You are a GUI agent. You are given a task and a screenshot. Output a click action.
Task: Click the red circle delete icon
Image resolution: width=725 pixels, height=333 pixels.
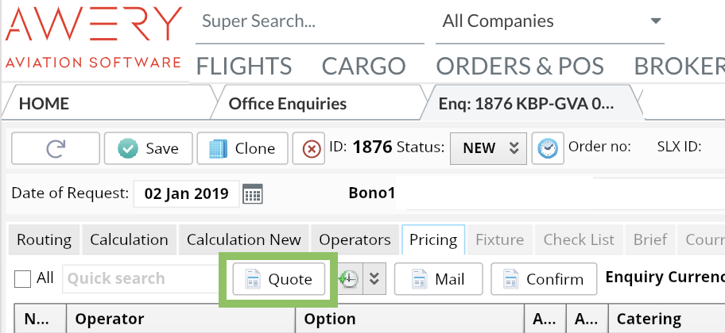(x=308, y=148)
